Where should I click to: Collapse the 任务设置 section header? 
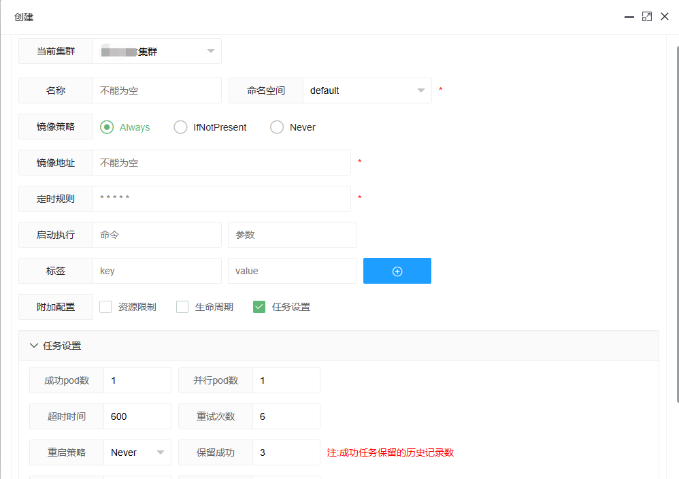click(339, 346)
